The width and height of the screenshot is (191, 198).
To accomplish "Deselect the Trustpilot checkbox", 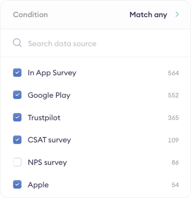I will pyautogui.click(x=17, y=118).
